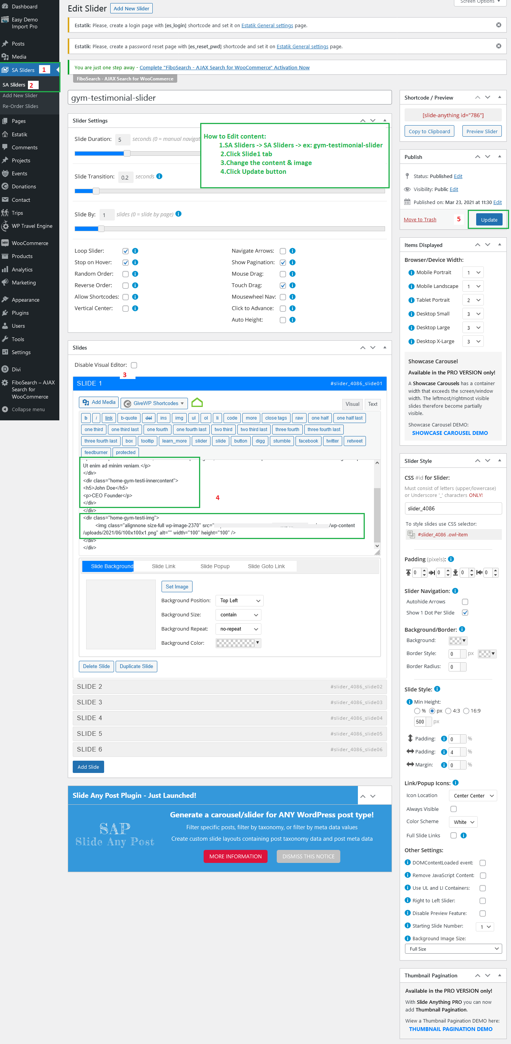The height and width of the screenshot is (1044, 511).
Task: Expand SLIDE 2 panel
Action: tap(229, 686)
